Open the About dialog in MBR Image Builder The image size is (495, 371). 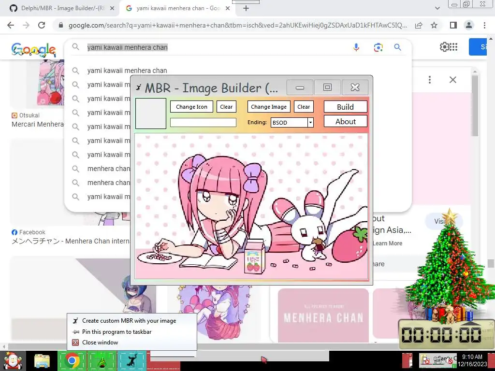coord(345,121)
